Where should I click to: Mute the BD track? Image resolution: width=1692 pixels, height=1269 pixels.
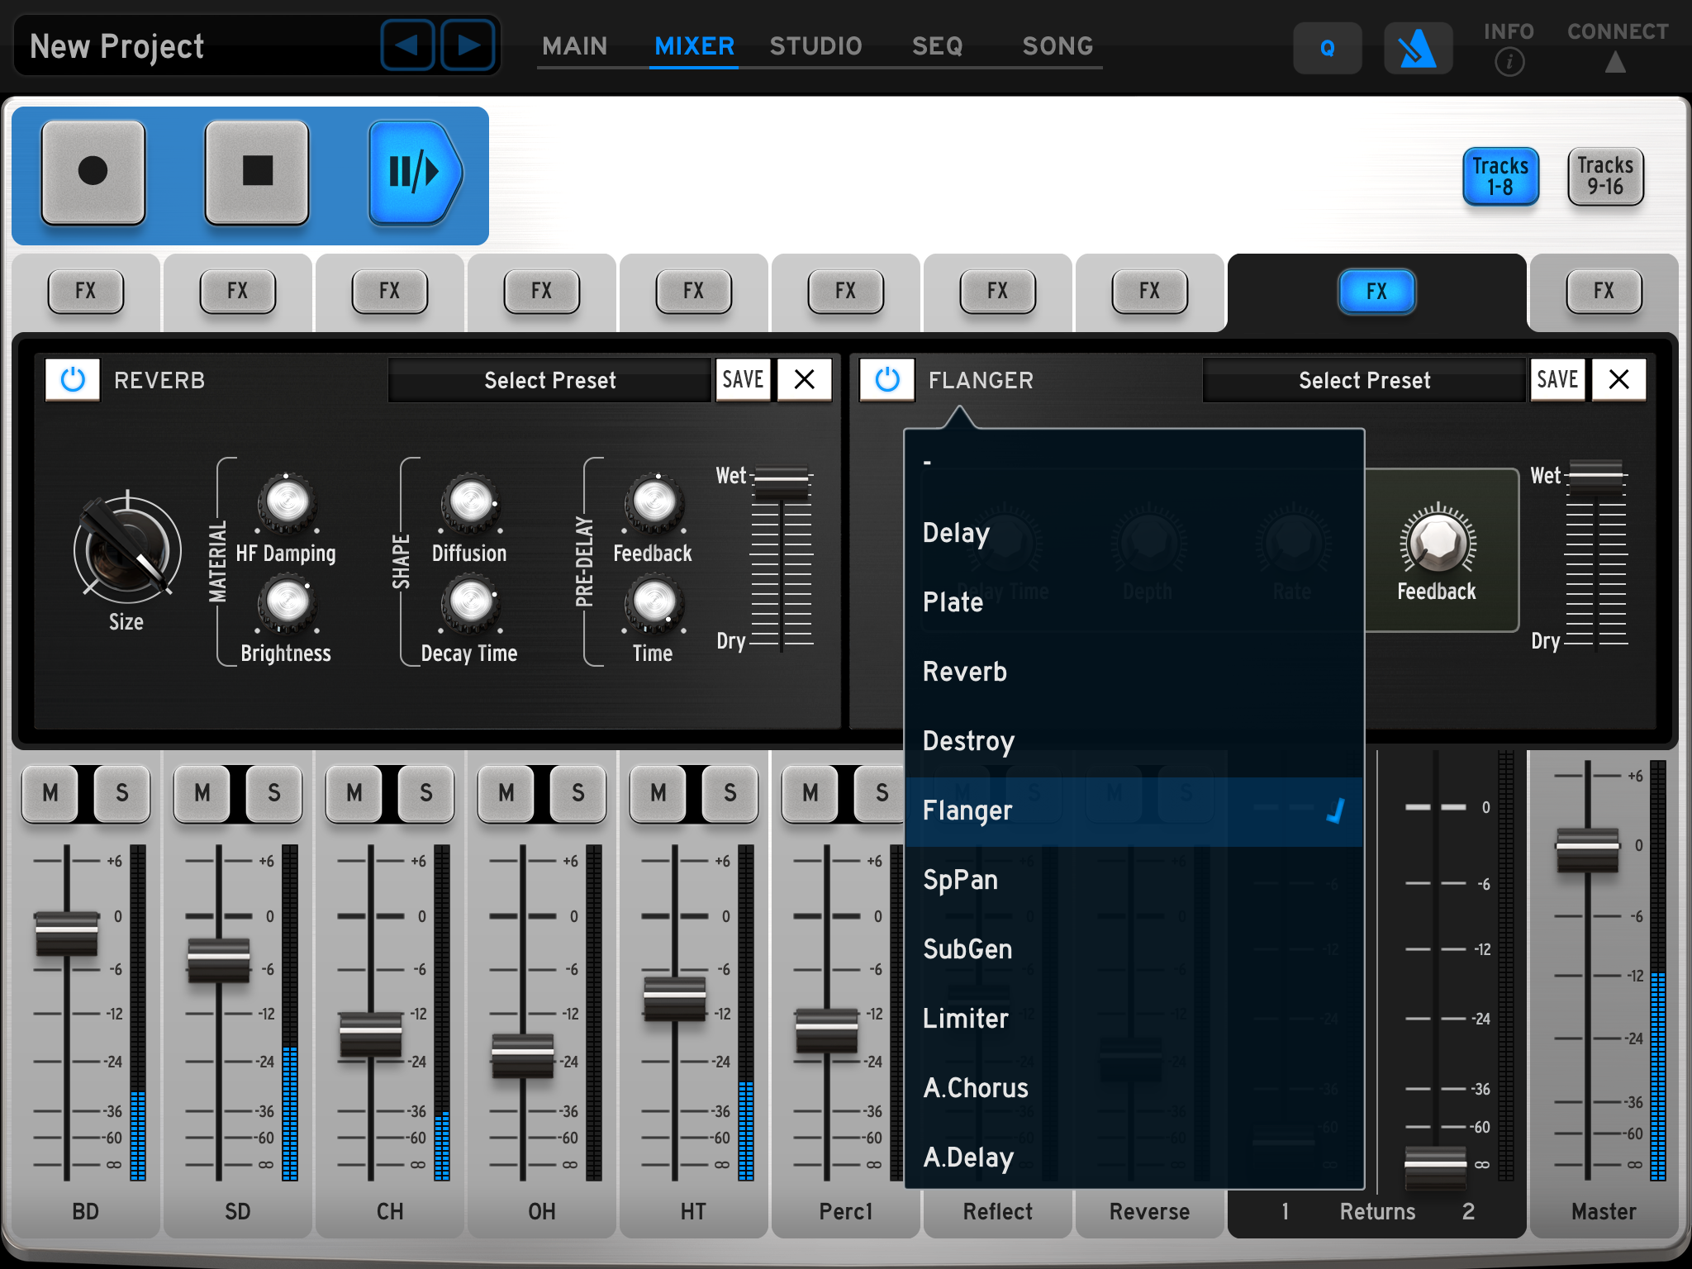50,793
